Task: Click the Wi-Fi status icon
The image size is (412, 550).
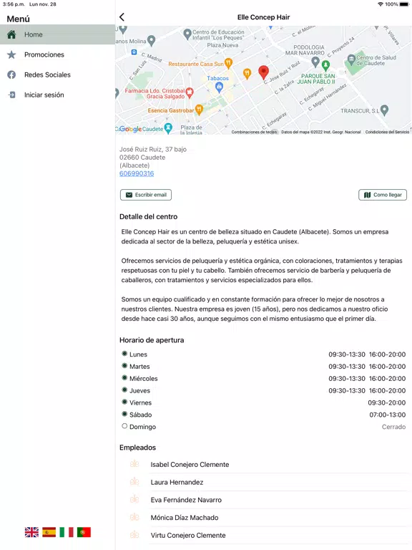Action: tap(380, 4)
